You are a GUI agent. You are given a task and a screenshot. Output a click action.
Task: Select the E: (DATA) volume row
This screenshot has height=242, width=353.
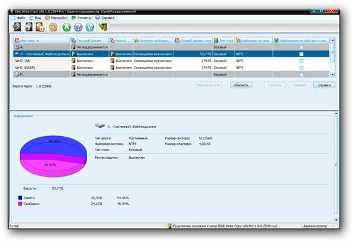171,67
